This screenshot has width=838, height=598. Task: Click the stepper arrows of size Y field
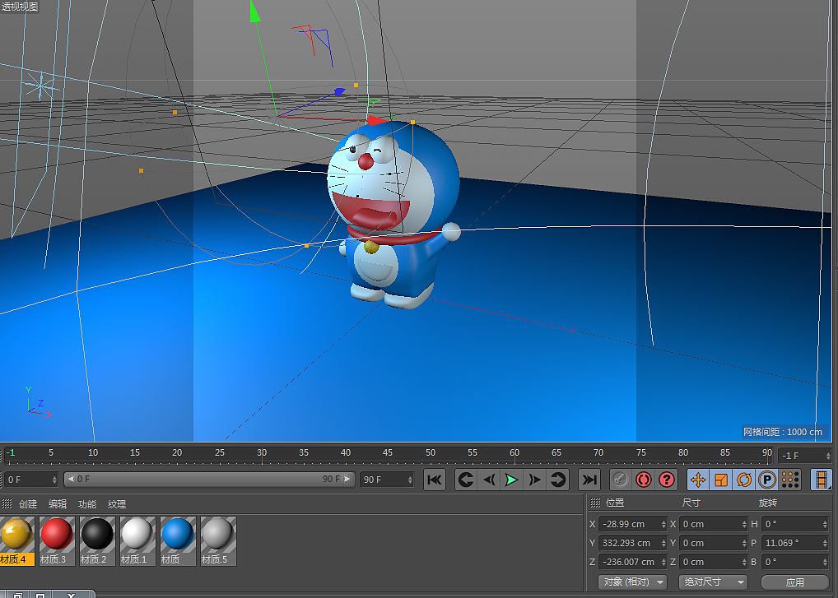point(744,543)
